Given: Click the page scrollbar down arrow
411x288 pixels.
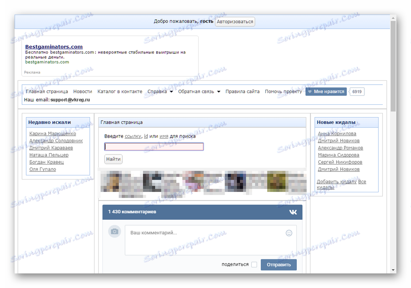Looking at the screenshot, I should click(393, 270).
